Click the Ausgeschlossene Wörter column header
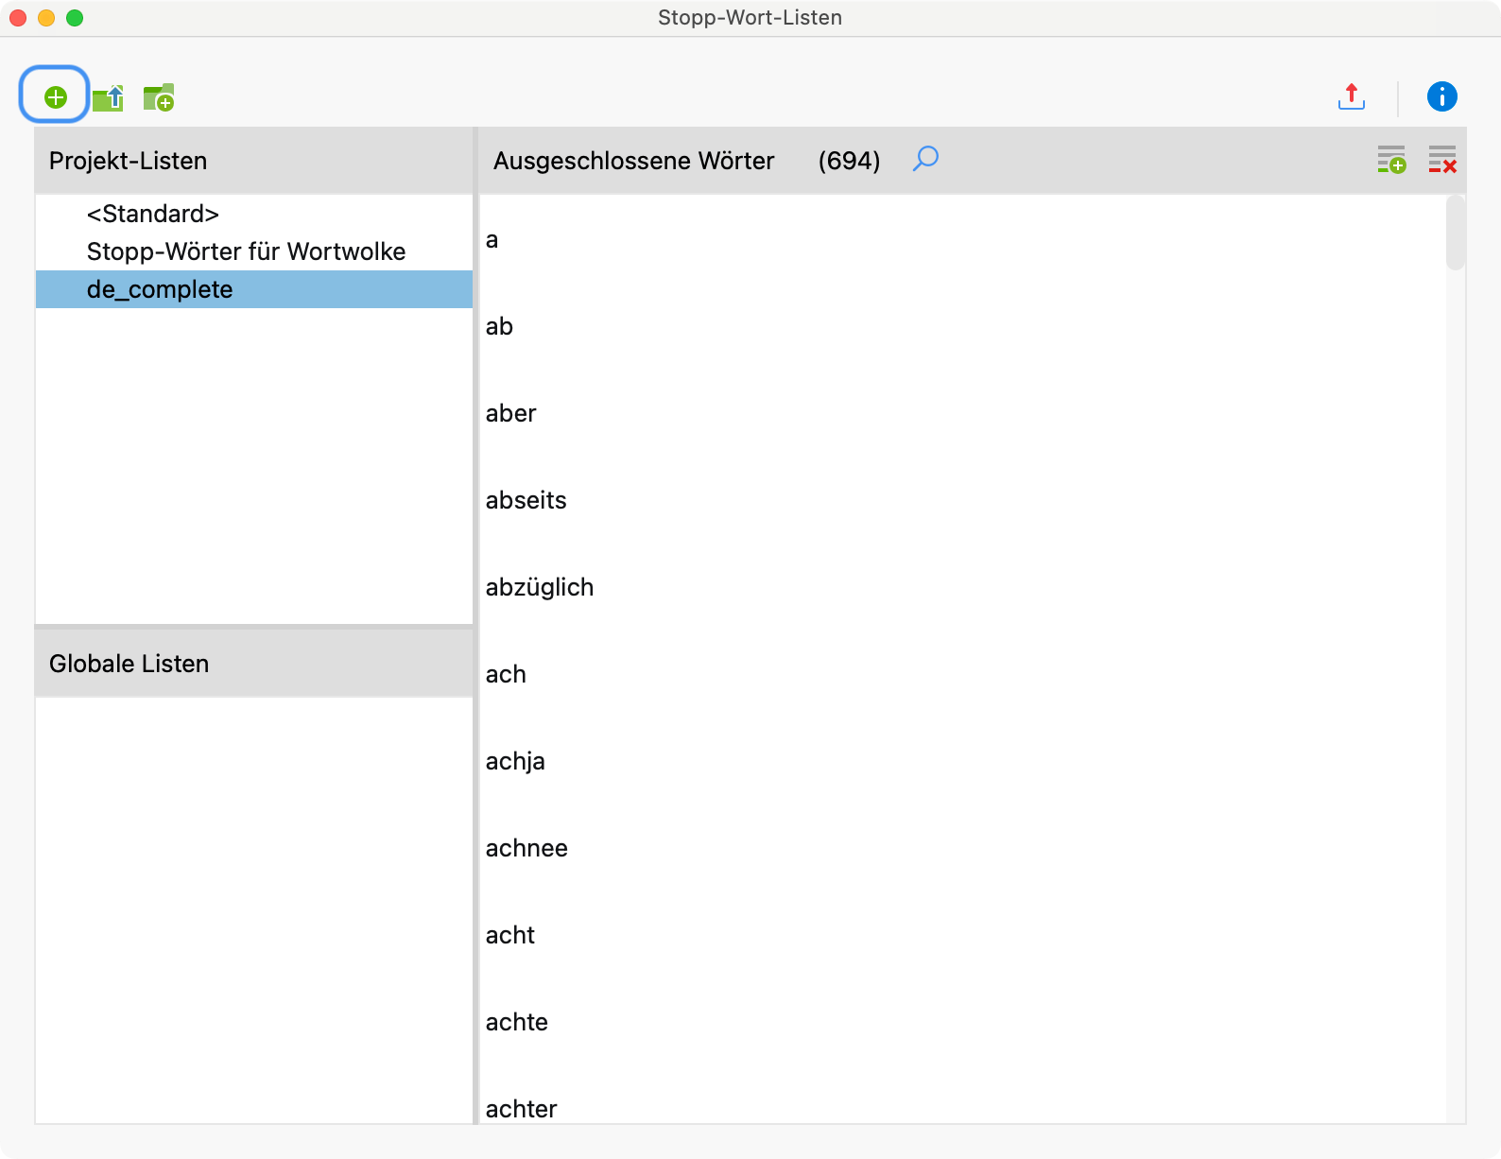This screenshot has width=1501, height=1159. [633, 161]
